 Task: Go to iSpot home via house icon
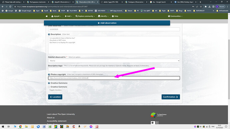point(47,16)
